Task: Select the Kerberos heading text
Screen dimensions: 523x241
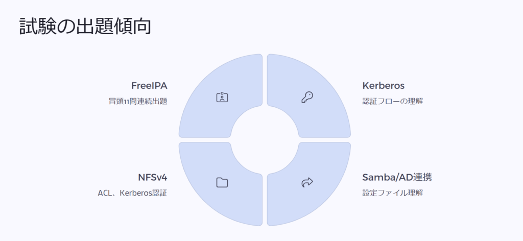Action: pyautogui.click(x=383, y=86)
